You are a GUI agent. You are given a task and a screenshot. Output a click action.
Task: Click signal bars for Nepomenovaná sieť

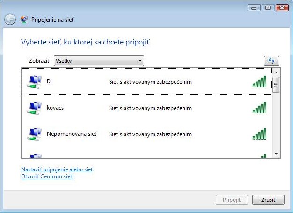[259, 134]
